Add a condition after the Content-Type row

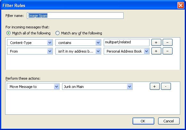(156, 42)
